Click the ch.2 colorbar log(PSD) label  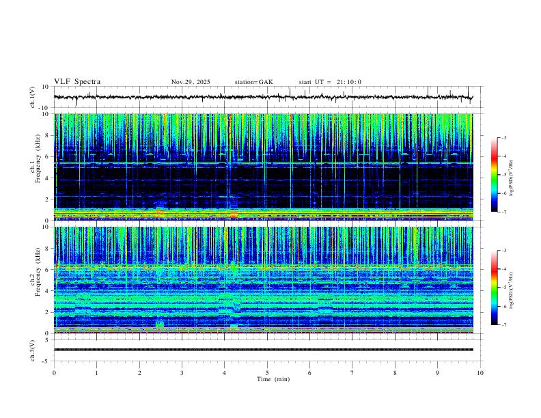click(x=512, y=290)
